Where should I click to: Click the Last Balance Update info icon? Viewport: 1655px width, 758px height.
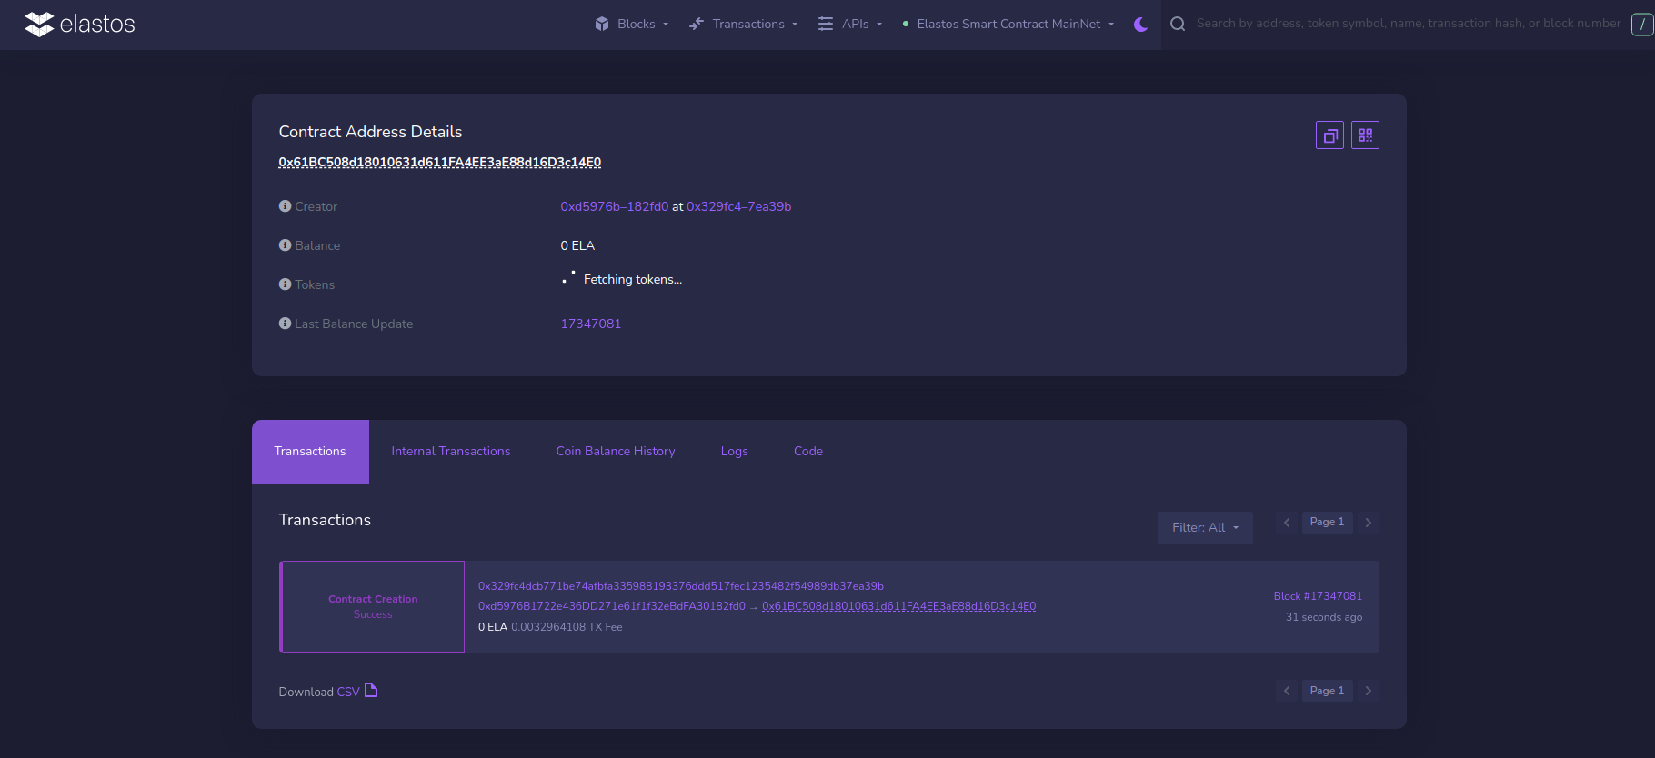pos(285,324)
